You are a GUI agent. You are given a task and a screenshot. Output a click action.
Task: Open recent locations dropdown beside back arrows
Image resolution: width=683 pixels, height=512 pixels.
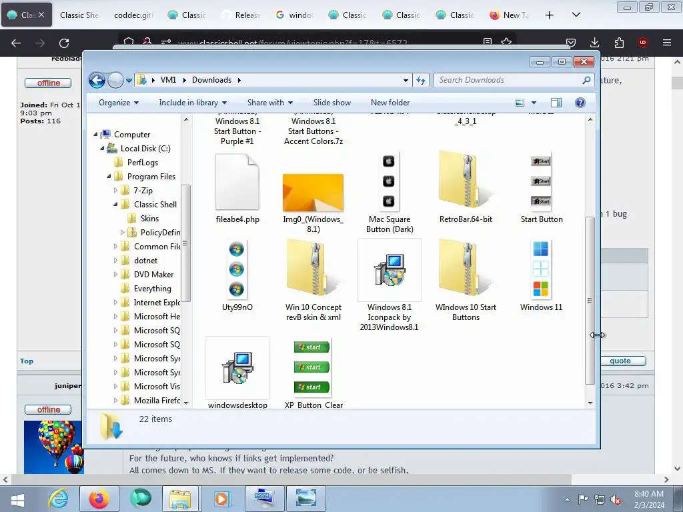(x=129, y=81)
